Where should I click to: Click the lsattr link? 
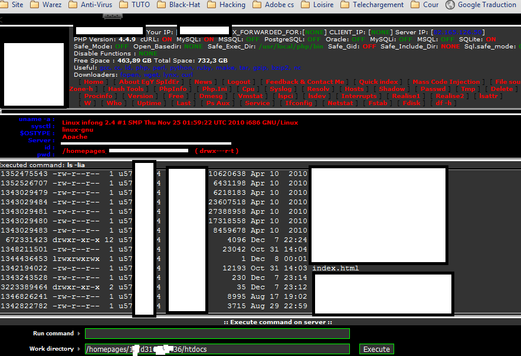[x=489, y=96]
